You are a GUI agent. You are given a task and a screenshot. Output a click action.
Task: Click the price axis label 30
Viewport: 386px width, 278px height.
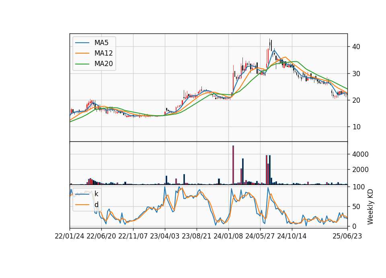[x=356, y=74]
